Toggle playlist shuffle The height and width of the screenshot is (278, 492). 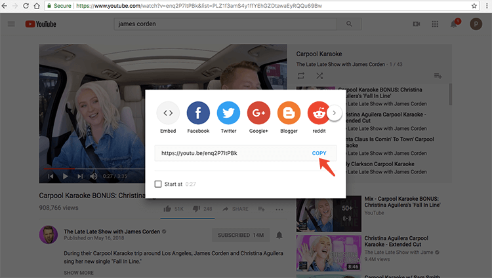click(319, 76)
